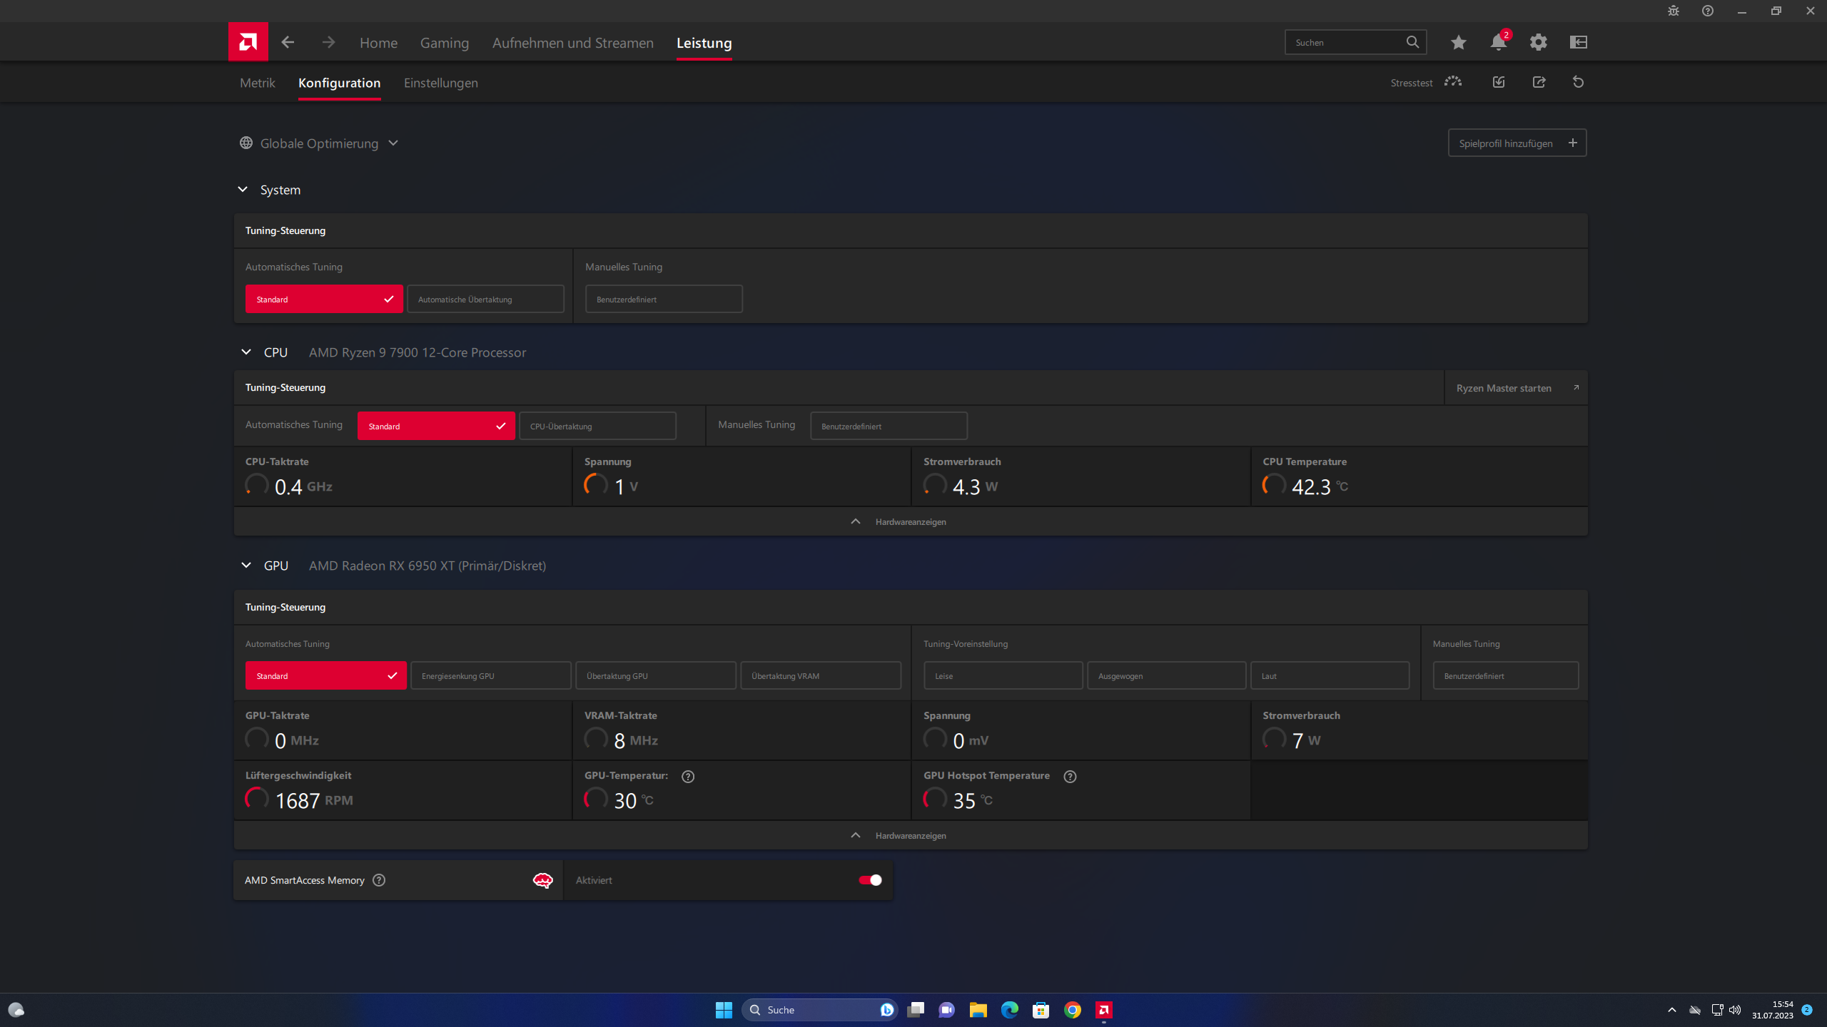Click the favorites star icon
This screenshot has width=1827, height=1027.
(1458, 43)
